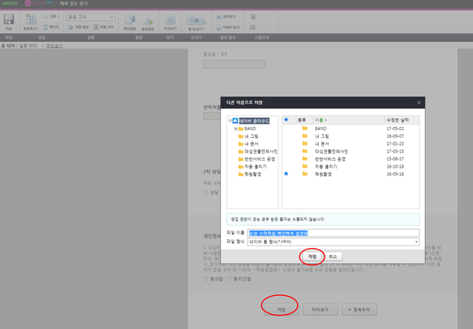Select the radio button under 2차 상담

pyautogui.click(x=206, y=193)
